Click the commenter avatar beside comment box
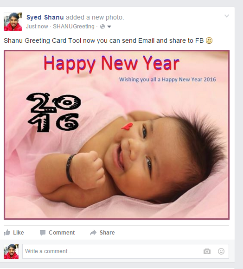The height and width of the screenshot is (269, 243). (11, 251)
